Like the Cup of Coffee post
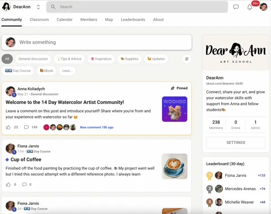Screen dimensions: 271x214 [8, 184]
